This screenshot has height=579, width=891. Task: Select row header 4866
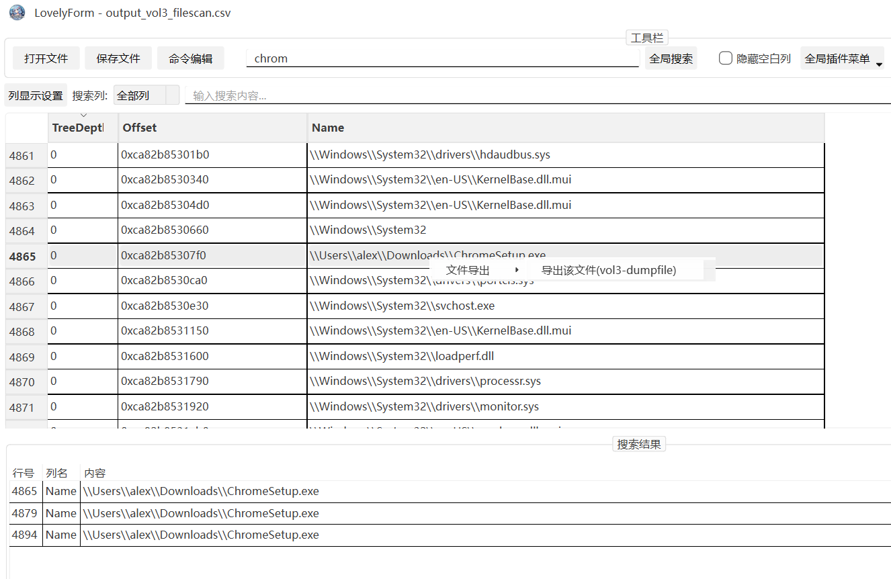coord(26,281)
